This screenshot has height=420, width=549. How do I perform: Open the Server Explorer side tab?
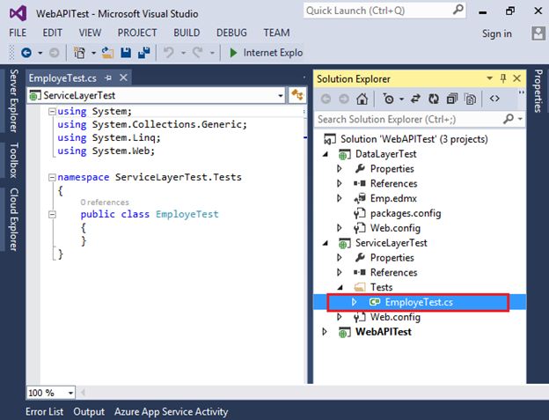[x=14, y=101]
